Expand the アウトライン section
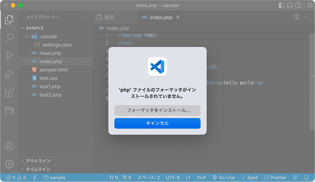 pos(38,161)
